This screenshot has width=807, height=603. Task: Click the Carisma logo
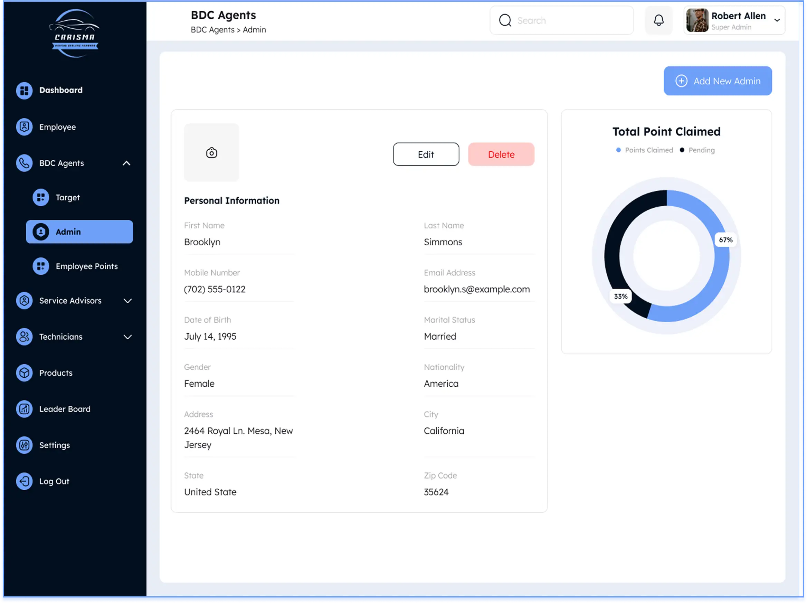[74, 33]
